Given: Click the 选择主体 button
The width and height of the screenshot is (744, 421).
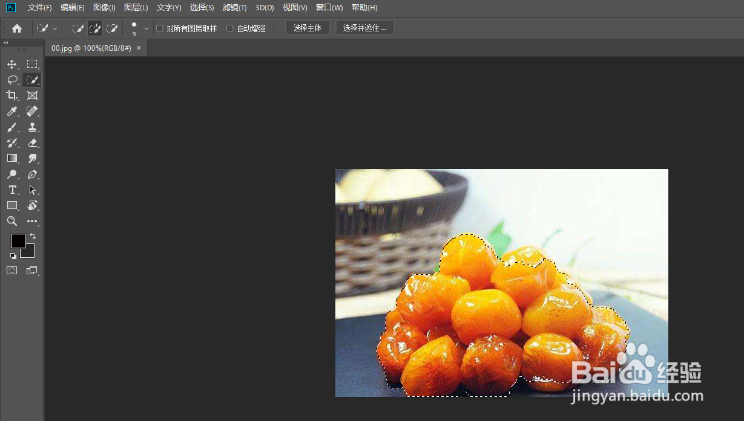Looking at the screenshot, I should click(x=308, y=27).
